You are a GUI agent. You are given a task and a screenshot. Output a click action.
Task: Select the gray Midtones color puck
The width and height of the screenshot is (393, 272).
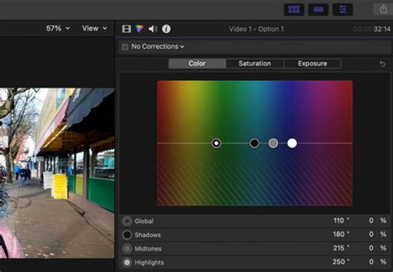tap(273, 144)
